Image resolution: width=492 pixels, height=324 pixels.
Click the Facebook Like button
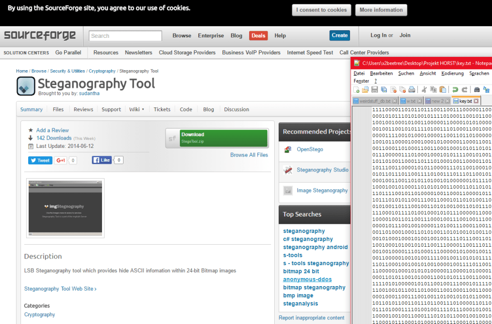101,160
